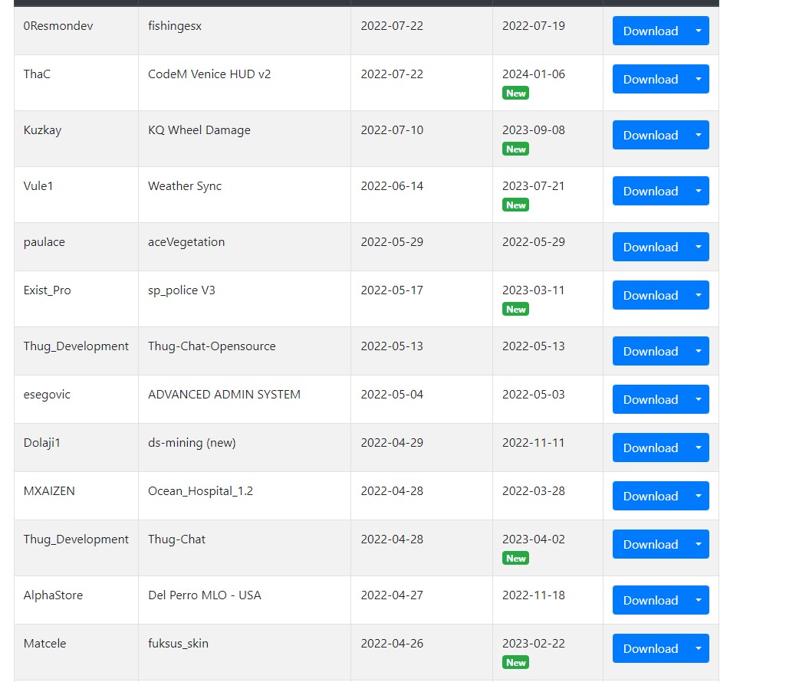Image resolution: width=786 pixels, height=682 pixels.
Task: Expand download options for CodeM Venice HUD v2
Action: [699, 79]
